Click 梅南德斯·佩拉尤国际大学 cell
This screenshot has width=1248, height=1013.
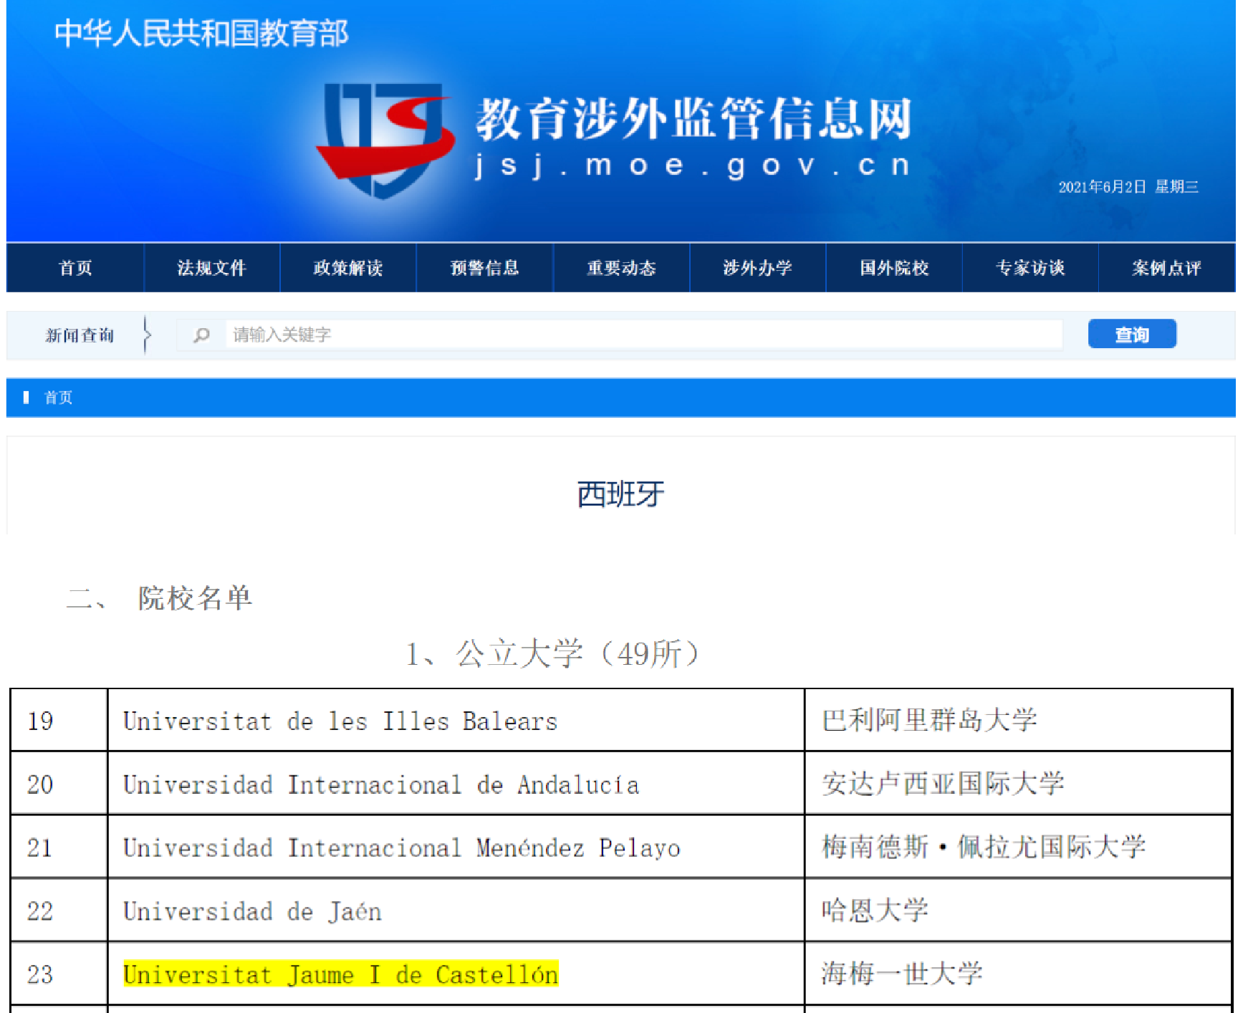pos(1018,847)
